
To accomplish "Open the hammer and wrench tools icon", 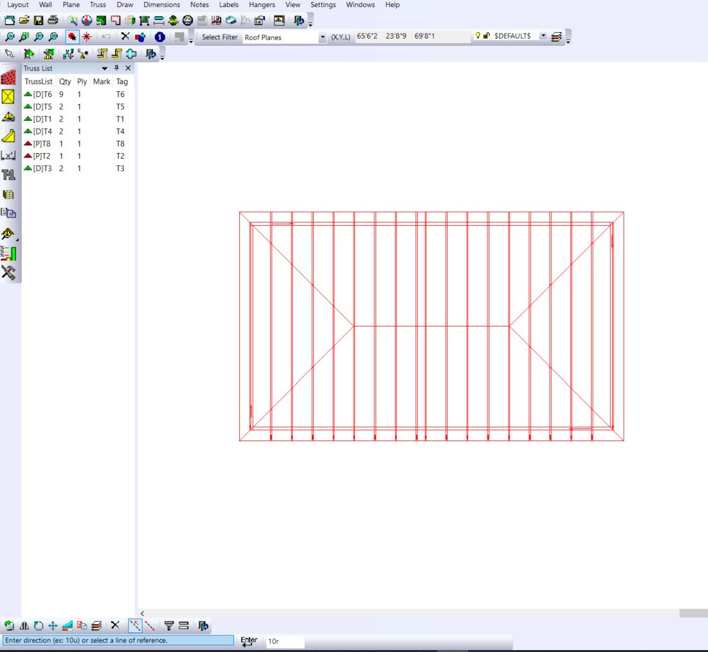I will [x=8, y=272].
